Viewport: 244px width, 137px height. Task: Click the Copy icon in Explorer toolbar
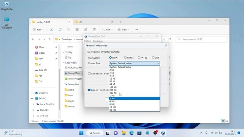pyautogui.click(x=60, y=30)
